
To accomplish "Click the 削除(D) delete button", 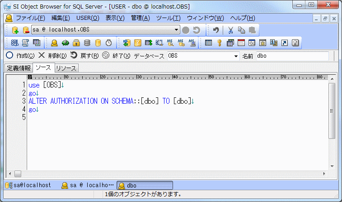I will pyautogui.click(x=52, y=56).
